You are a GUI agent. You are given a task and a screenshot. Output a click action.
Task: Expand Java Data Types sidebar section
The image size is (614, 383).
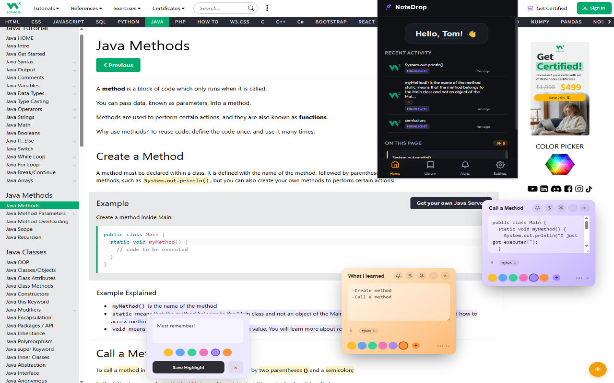coord(74,94)
